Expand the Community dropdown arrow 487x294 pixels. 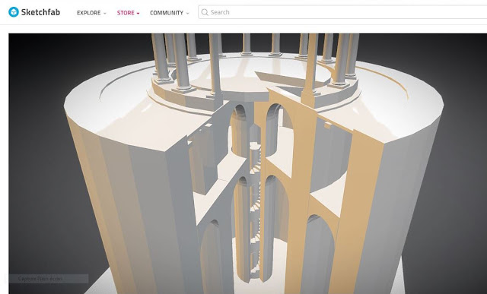click(188, 14)
